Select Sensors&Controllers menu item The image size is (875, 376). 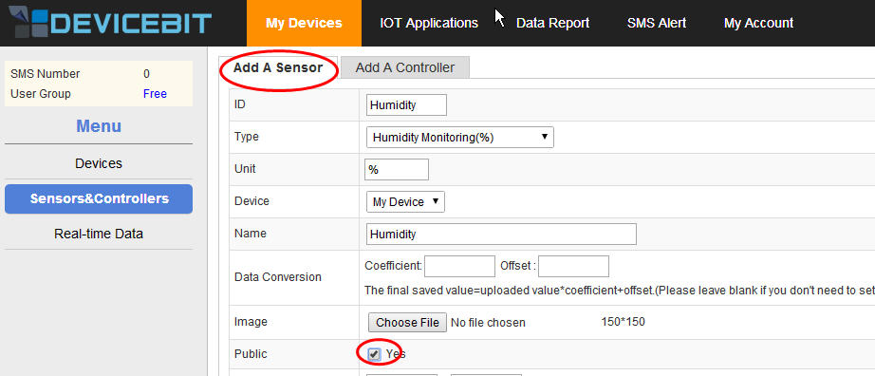coord(99,198)
